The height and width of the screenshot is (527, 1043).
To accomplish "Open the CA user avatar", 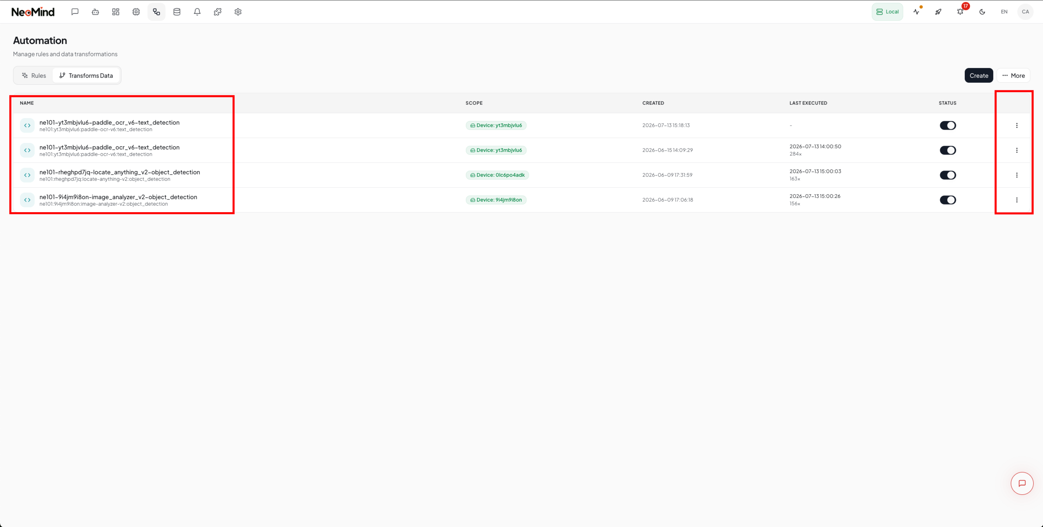I will coord(1025,12).
